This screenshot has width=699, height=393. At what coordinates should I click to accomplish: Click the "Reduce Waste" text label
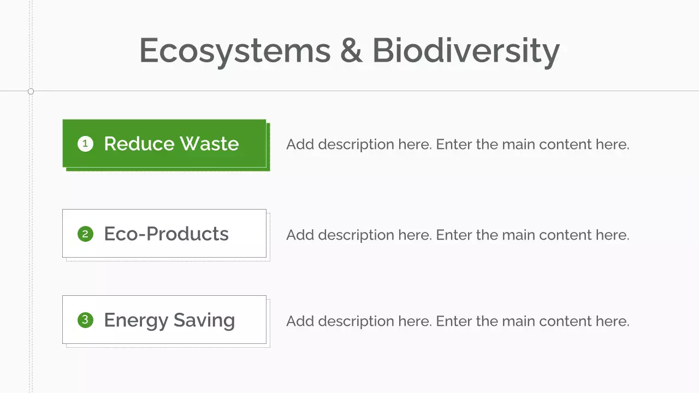tap(171, 144)
